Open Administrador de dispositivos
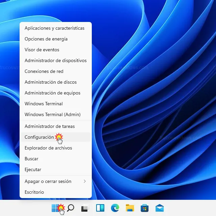Screen dimensions: 216x216 [56, 60]
